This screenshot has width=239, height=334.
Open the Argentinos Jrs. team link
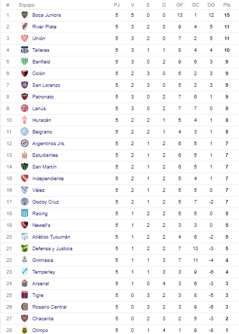tap(49, 144)
